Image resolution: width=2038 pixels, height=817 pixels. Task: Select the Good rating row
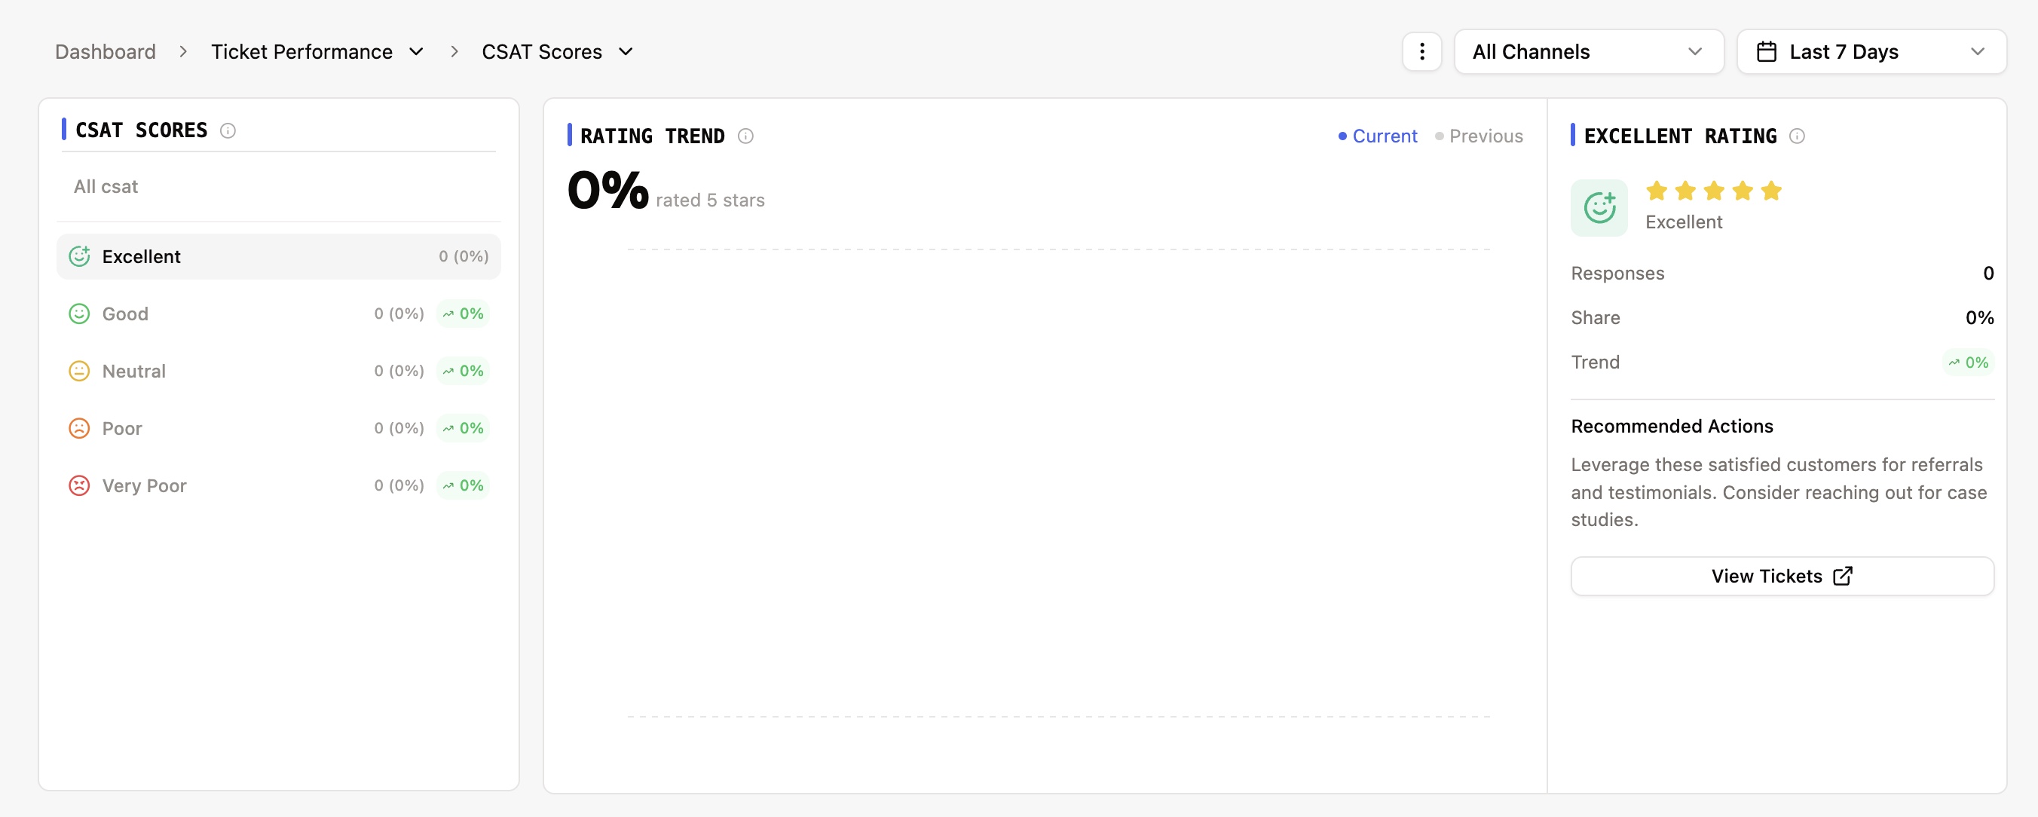click(278, 314)
